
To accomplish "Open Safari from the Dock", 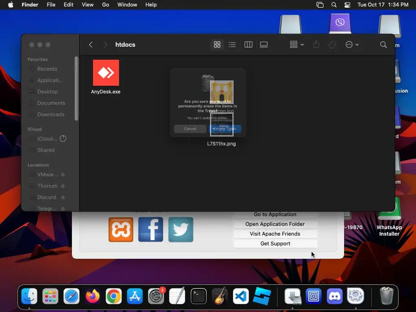I will pos(71,296).
